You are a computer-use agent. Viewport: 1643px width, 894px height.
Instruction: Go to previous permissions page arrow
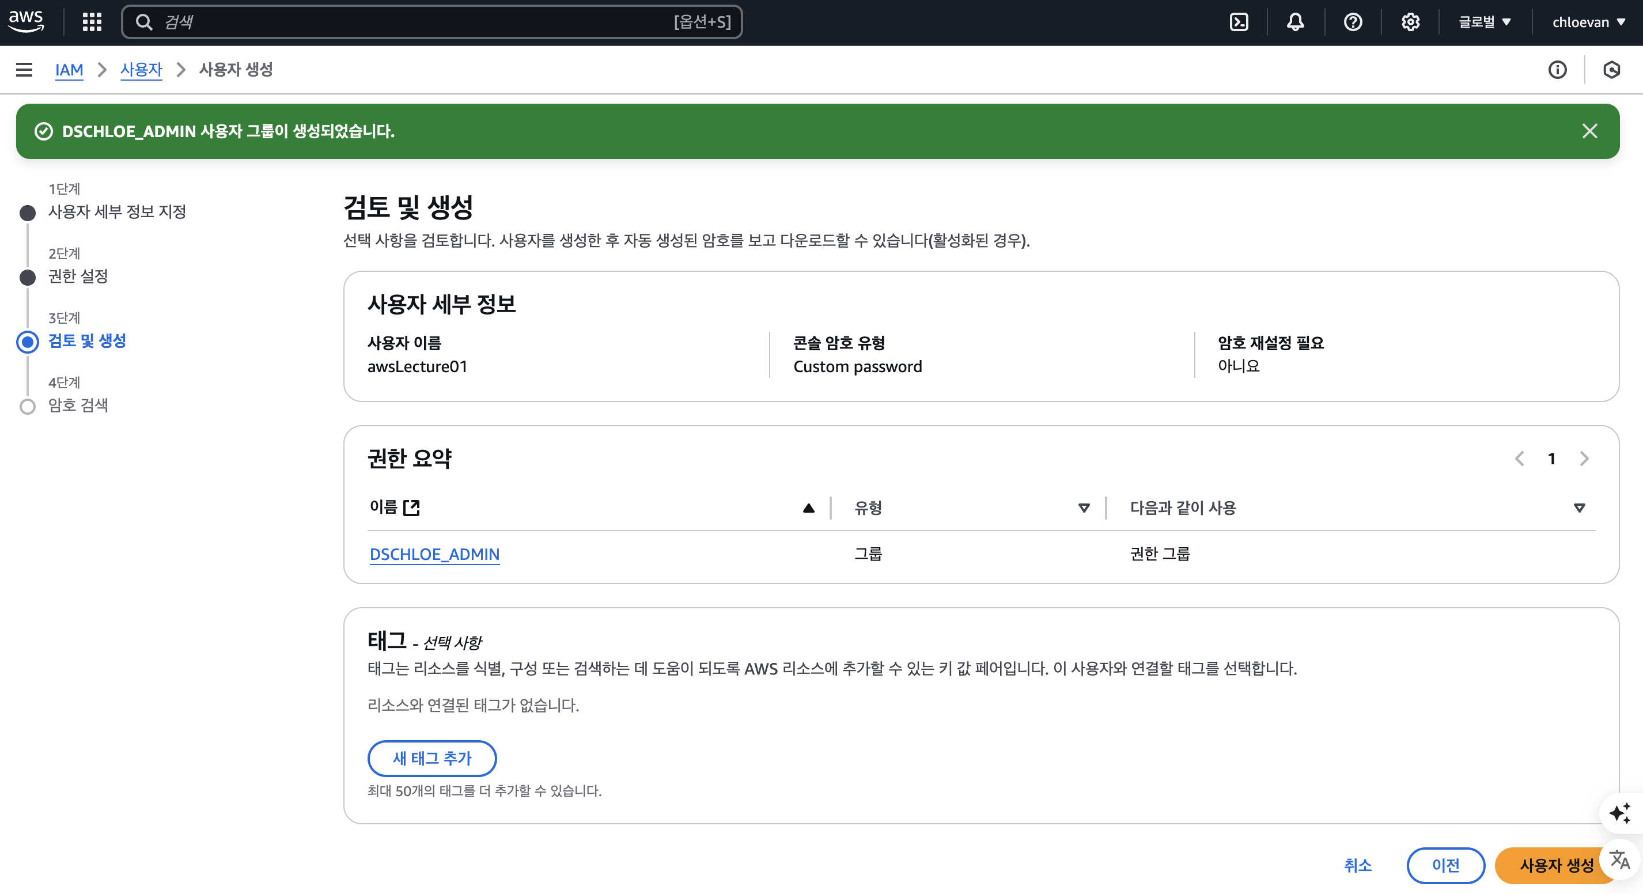[1519, 459]
